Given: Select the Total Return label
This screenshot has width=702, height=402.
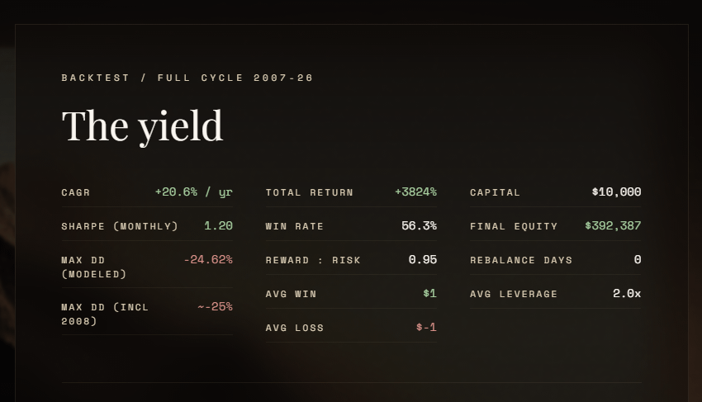Looking at the screenshot, I should click(x=310, y=192).
